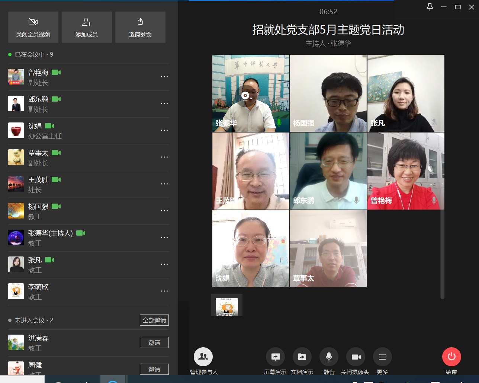479x383 pixels.
Task: Open more options for 曾艳梅
Action: click(x=164, y=77)
